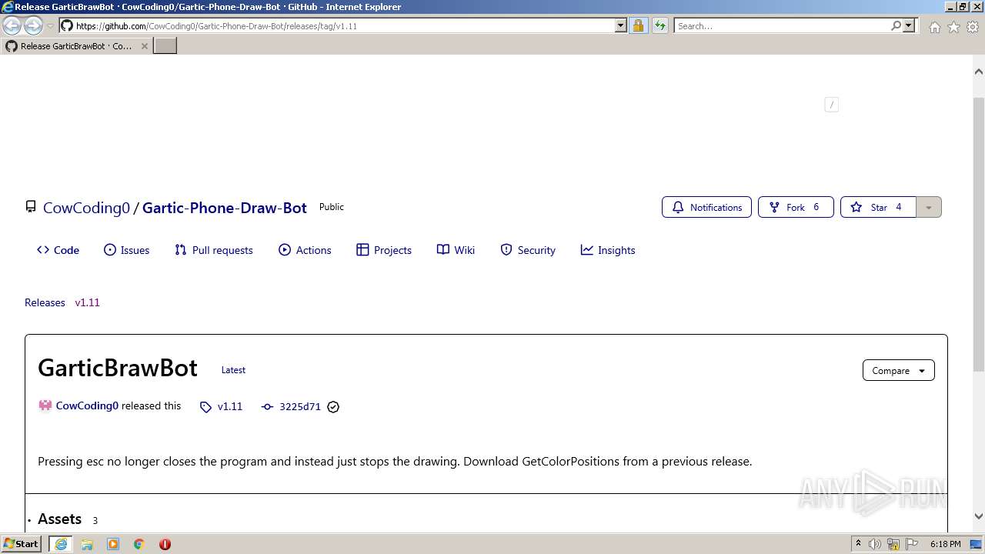This screenshot has width=985, height=554.
Task: Open the Projects tab
Action: 384,250
